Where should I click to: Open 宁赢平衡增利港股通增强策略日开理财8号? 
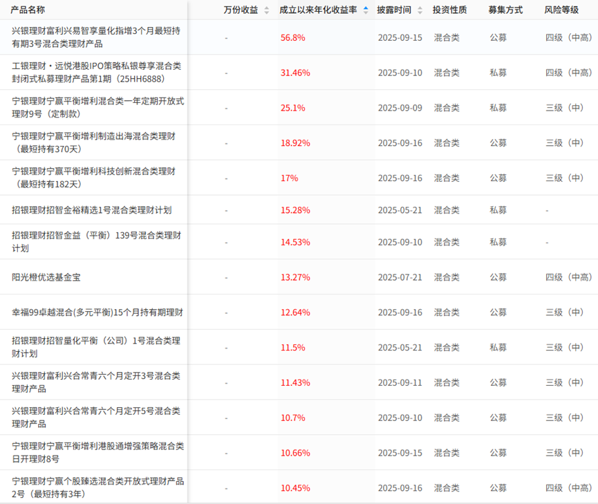(x=97, y=452)
